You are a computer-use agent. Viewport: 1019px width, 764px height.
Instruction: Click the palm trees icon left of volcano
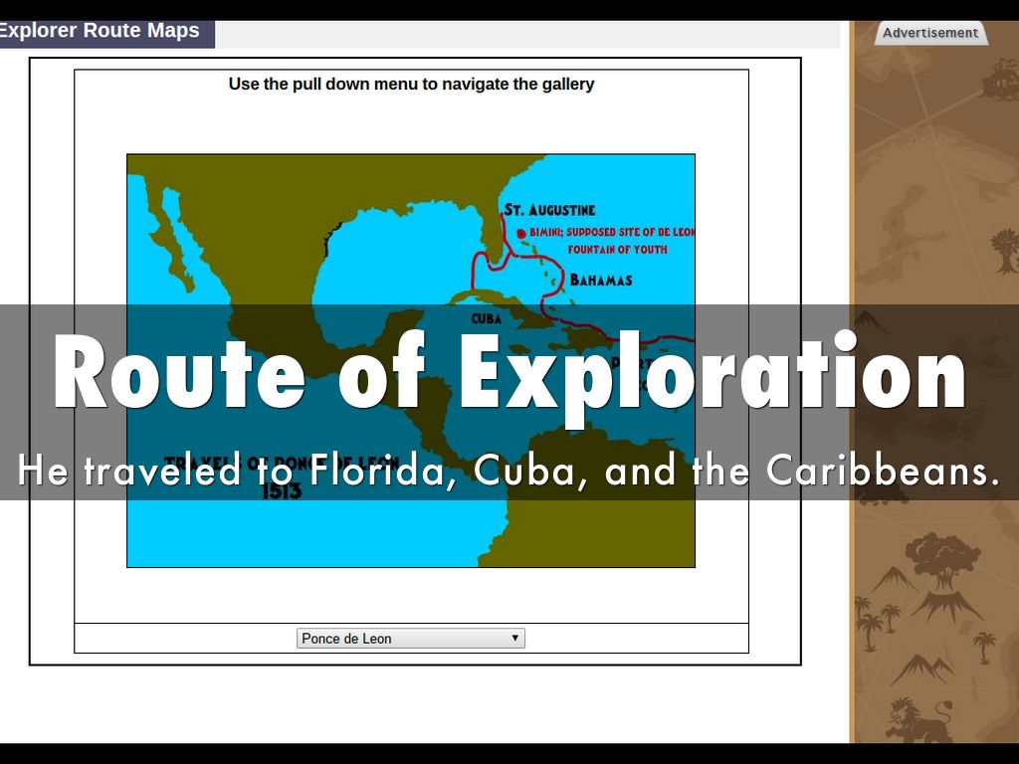(x=873, y=617)
